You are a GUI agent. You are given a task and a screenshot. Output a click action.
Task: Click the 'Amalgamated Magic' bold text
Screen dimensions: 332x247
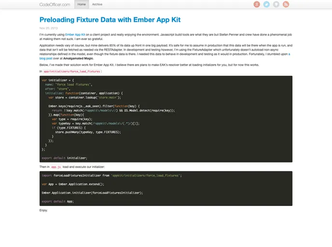(x=78, y=58)
